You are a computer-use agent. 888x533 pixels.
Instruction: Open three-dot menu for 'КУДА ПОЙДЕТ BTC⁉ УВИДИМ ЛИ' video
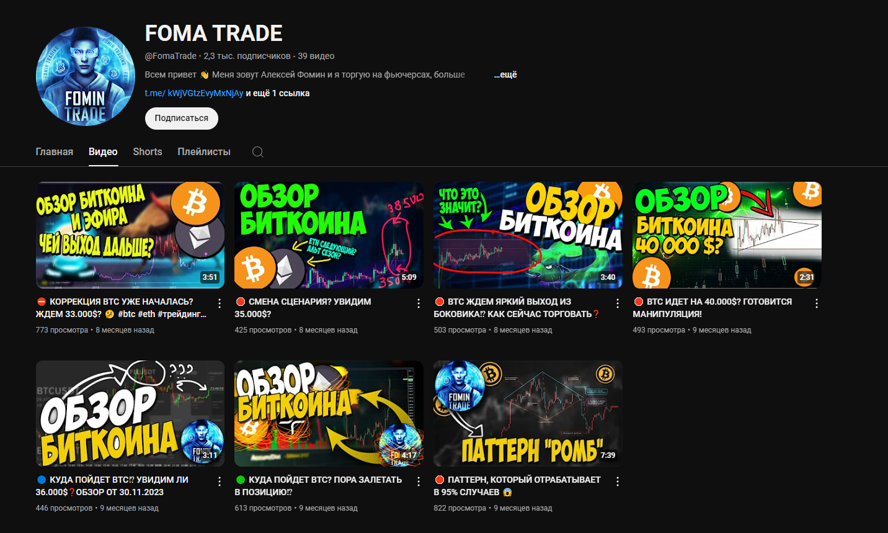click(x=220, y=481)
